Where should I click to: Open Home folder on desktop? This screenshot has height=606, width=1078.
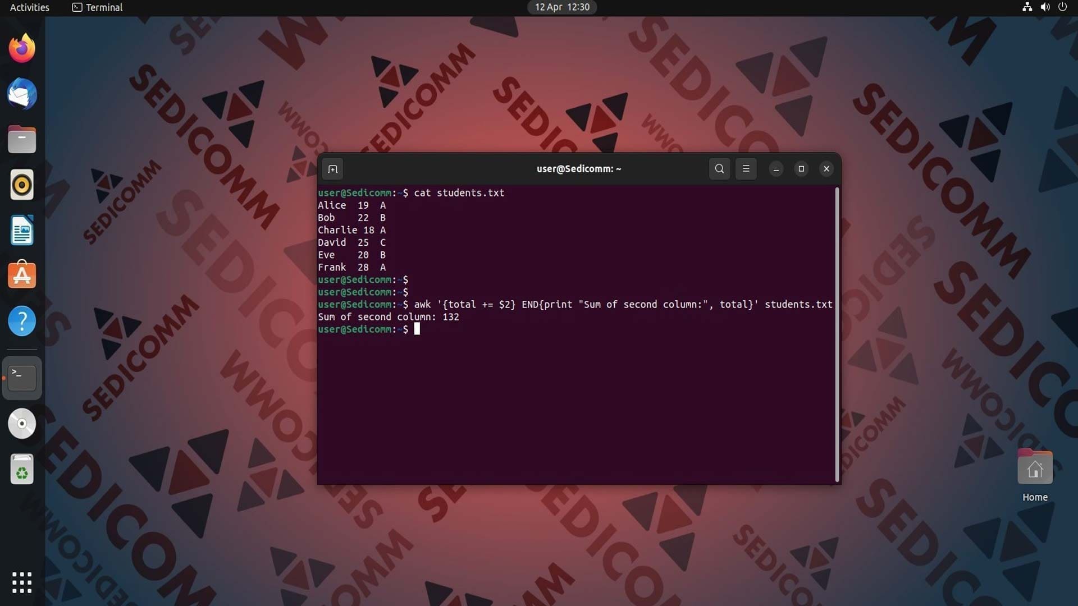[1035, 476]
